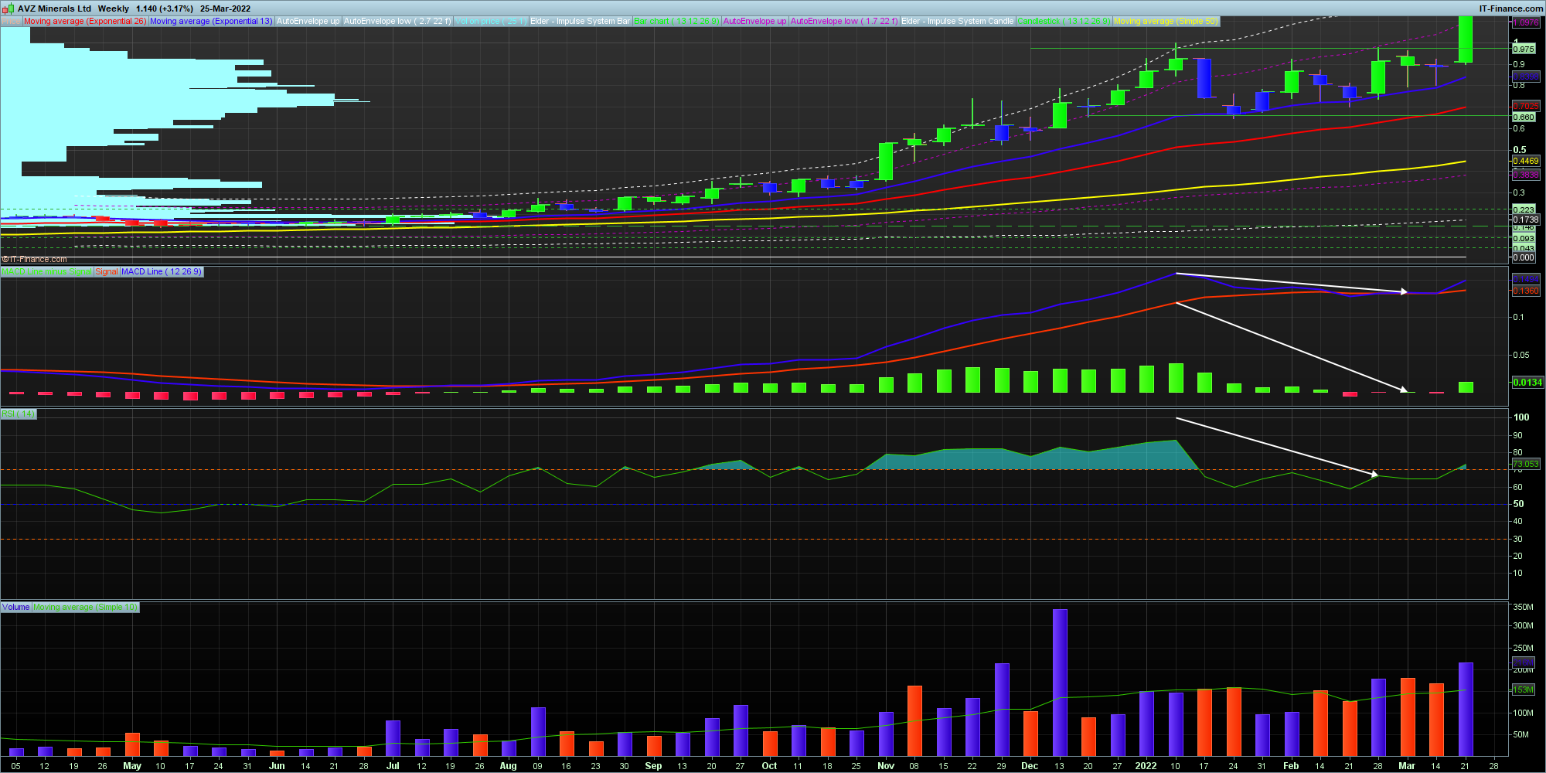Click the 0.1360 signal value tag
The image size is (1546, 773).
[1526, 291]
